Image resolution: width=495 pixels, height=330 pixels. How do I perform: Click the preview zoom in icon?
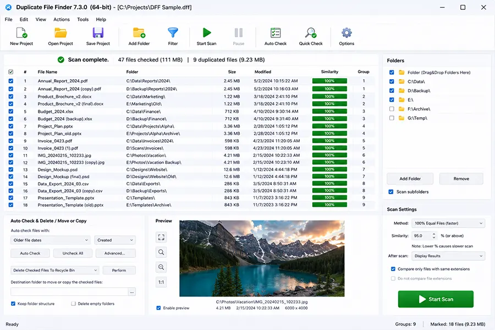[x=161, y=252]
